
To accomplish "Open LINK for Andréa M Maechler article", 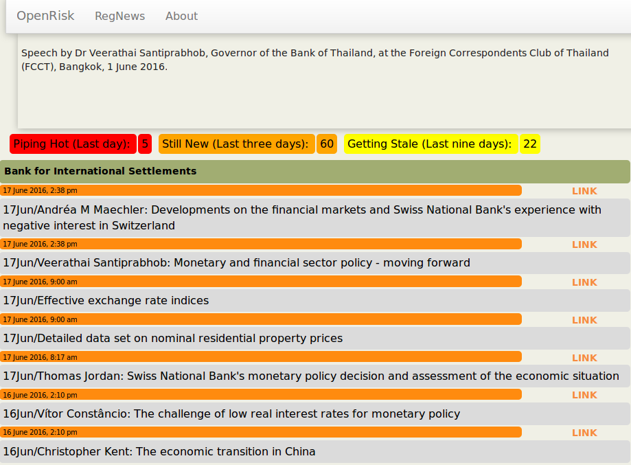I will click(x=584, y=191).
